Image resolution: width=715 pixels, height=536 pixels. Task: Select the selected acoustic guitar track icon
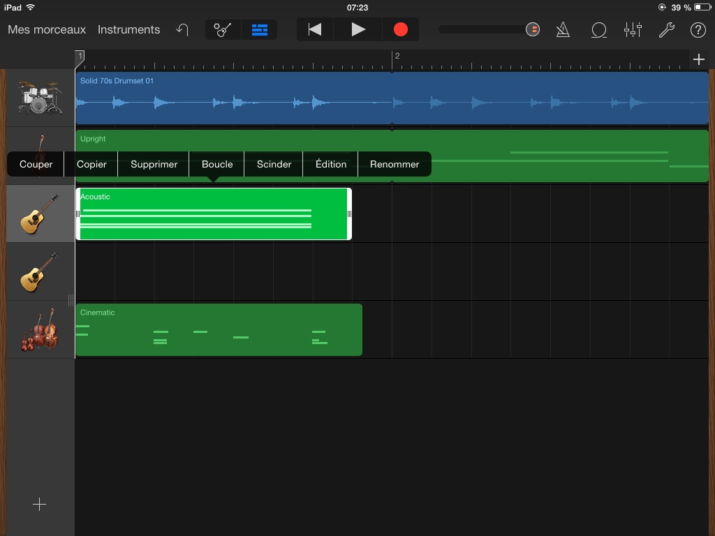39,214
